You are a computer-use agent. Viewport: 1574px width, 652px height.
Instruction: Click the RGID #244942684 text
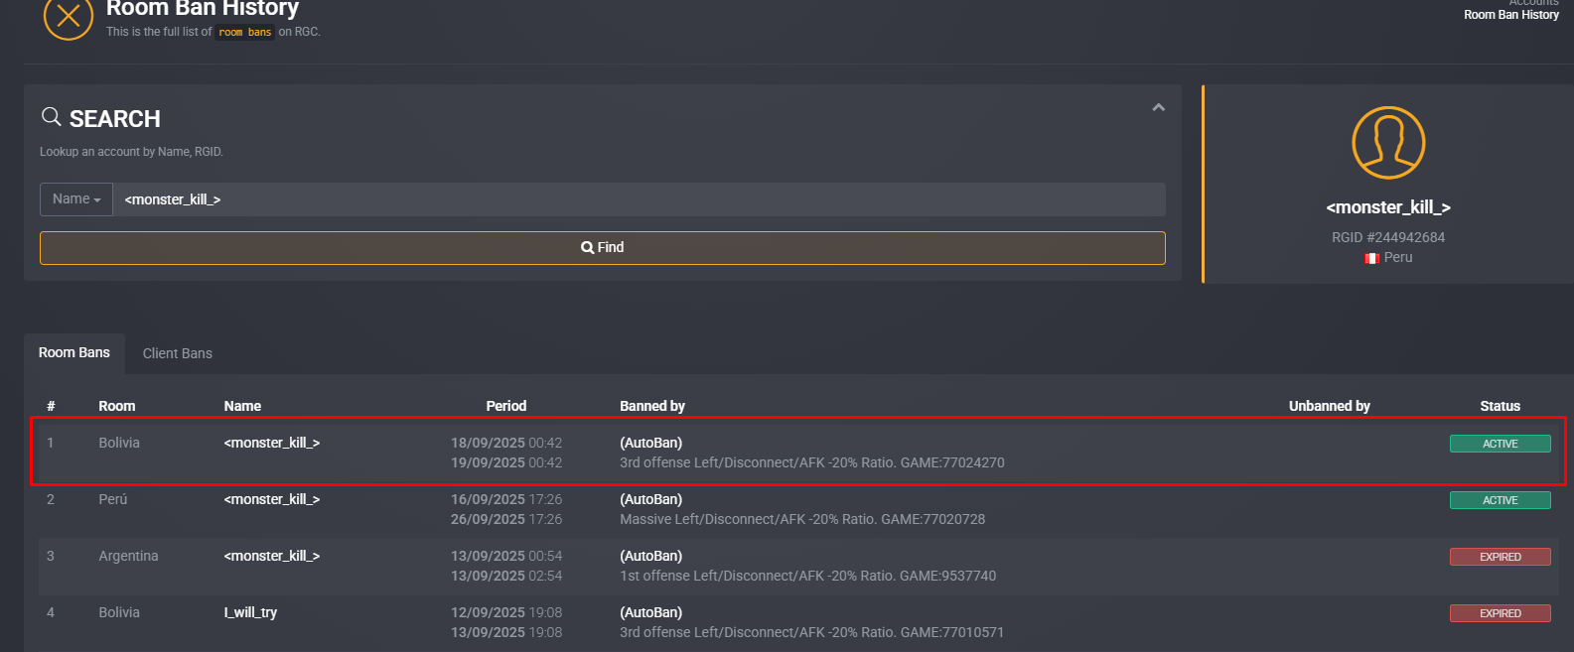(x=1388, y=237)
